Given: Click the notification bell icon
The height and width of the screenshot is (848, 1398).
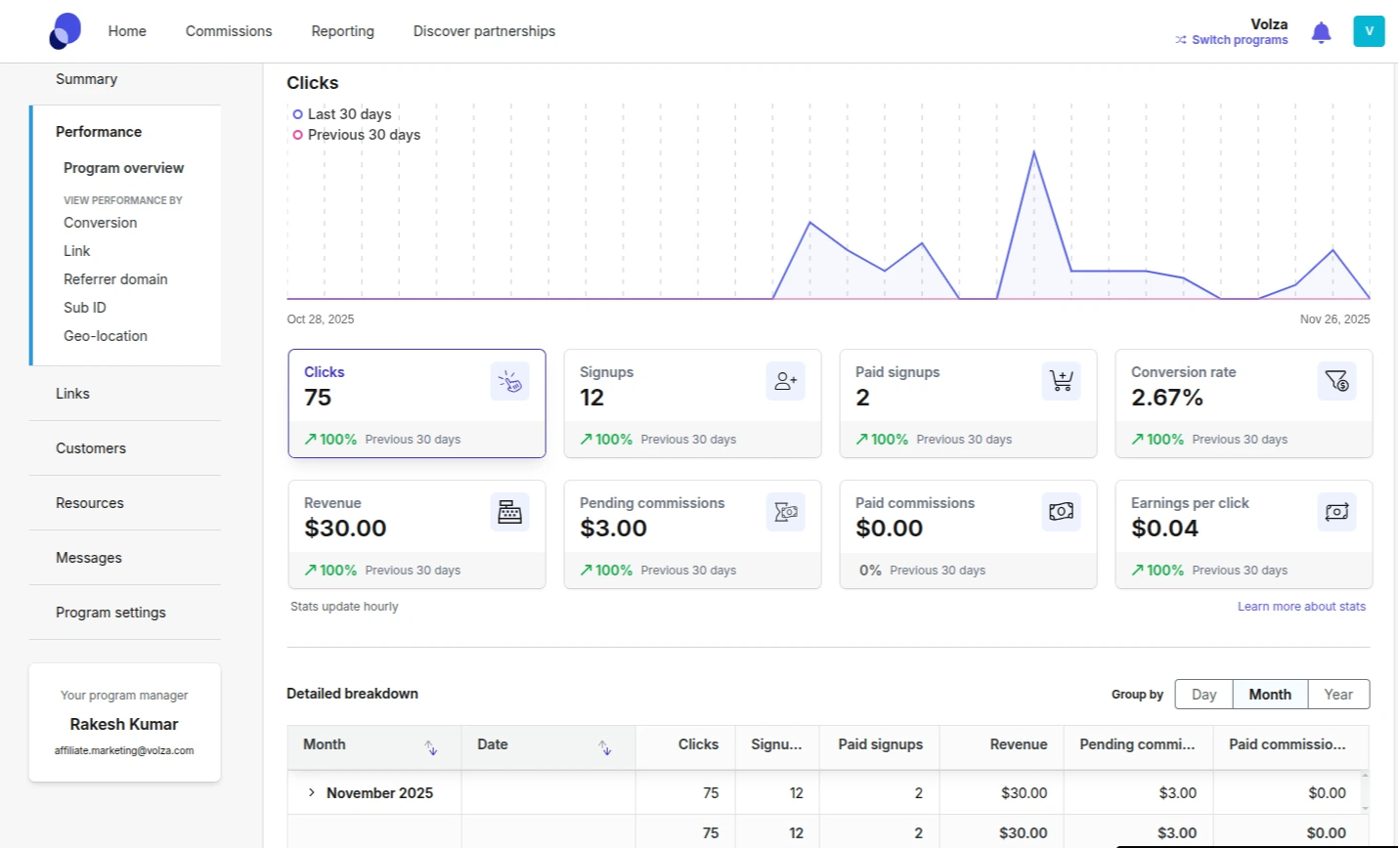Looking at the screenshot, I should click(1321, 32).
